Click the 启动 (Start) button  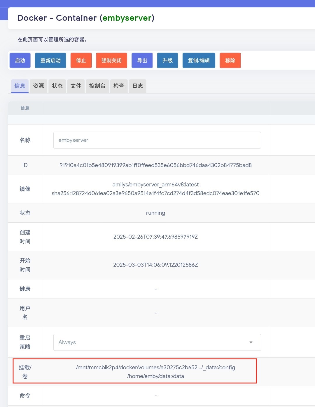(20, 60)
